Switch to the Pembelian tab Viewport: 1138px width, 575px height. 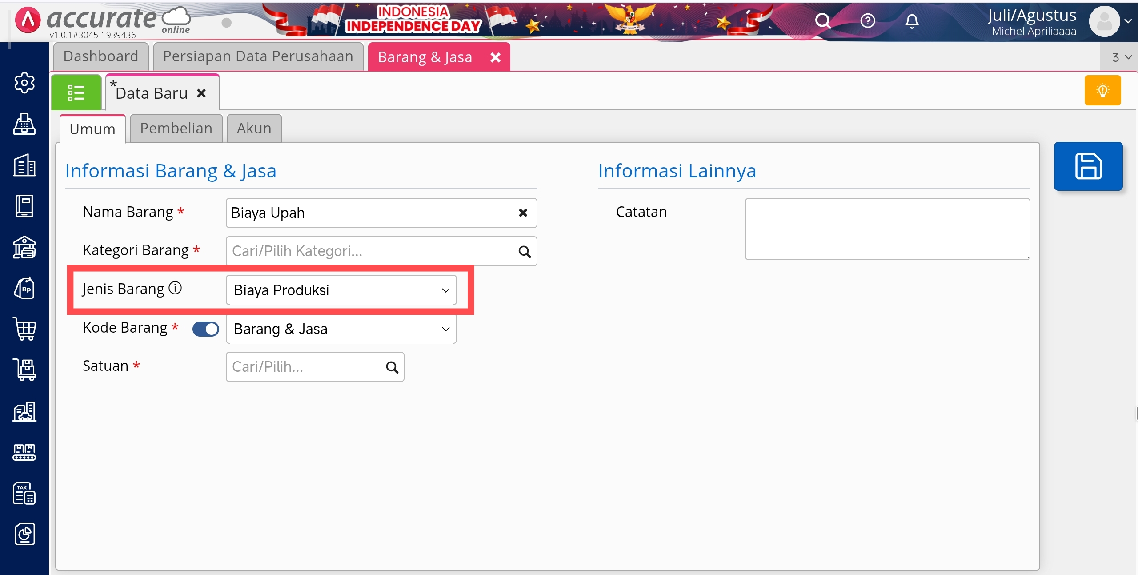click(176, 128)
